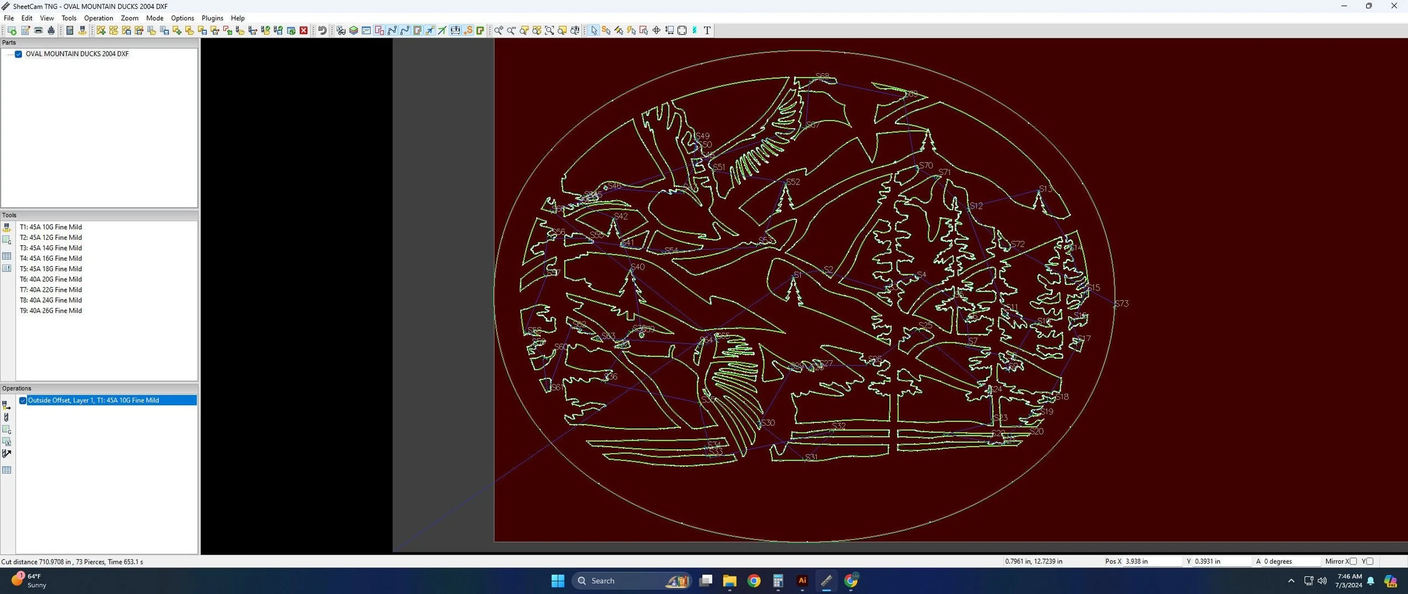Click the drilling operation icon in Operations panel

coord(7,417)
